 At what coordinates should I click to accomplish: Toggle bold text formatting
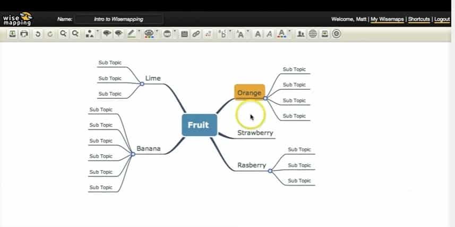click(x=257, y=34)
